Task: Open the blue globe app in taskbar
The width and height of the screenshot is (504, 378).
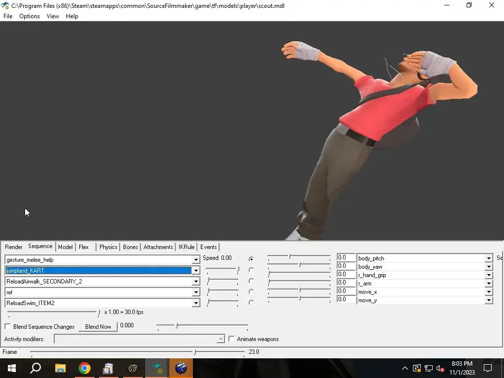Action: (181, 368)
